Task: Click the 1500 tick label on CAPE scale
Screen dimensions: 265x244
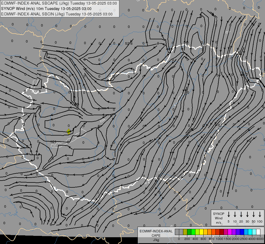Action: tap(227, 239)
